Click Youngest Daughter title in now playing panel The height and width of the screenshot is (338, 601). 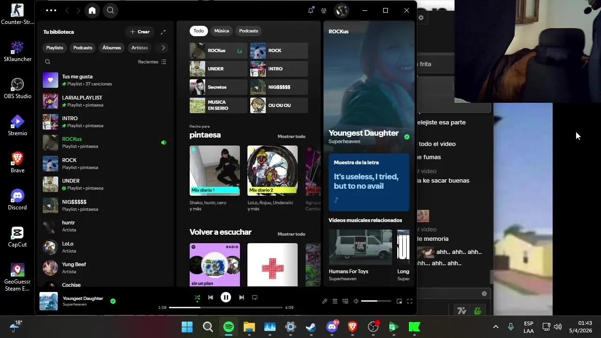[x=363, y=133]
